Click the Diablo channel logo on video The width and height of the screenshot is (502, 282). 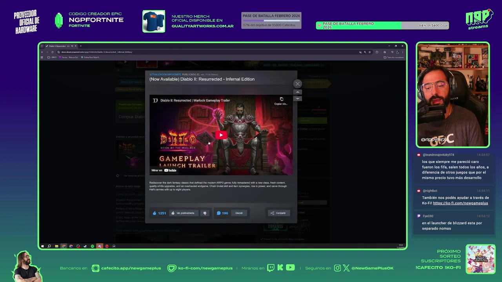tap(155, 101)
